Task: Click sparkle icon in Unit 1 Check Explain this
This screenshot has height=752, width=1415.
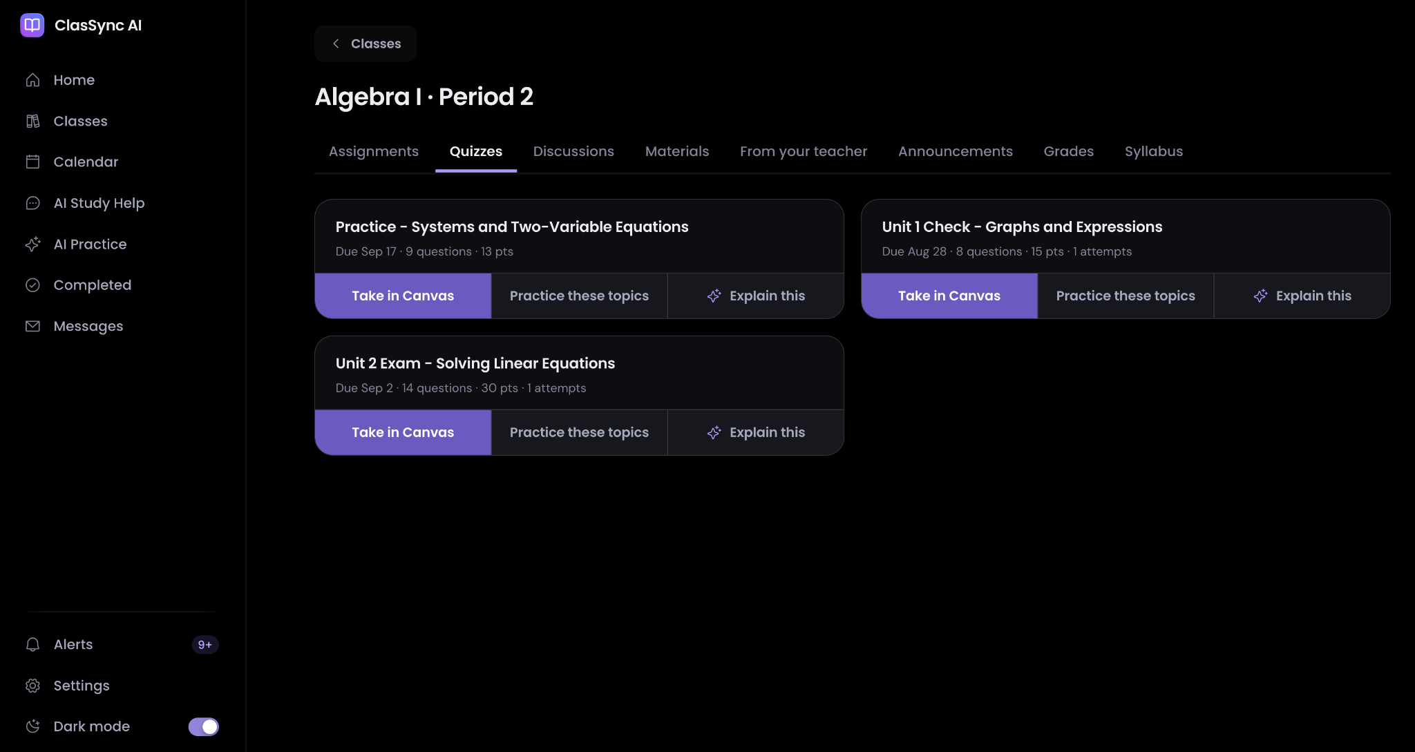Action: 1261,296
